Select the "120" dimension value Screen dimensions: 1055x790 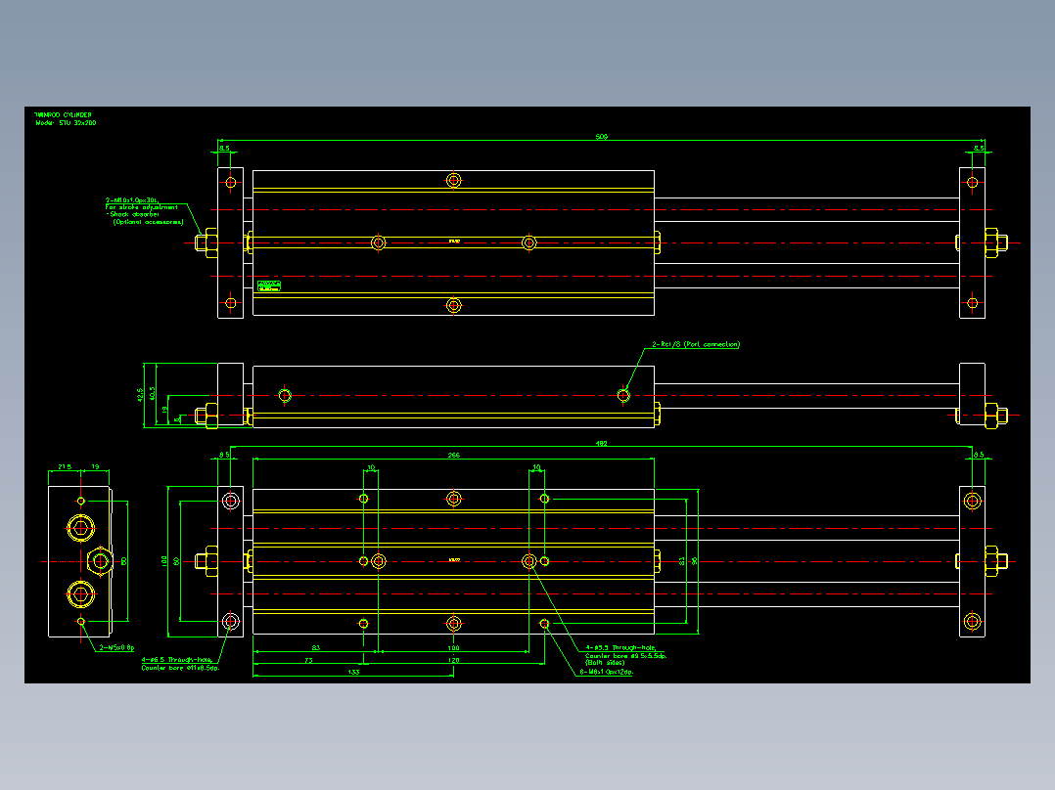pos(453,660)
